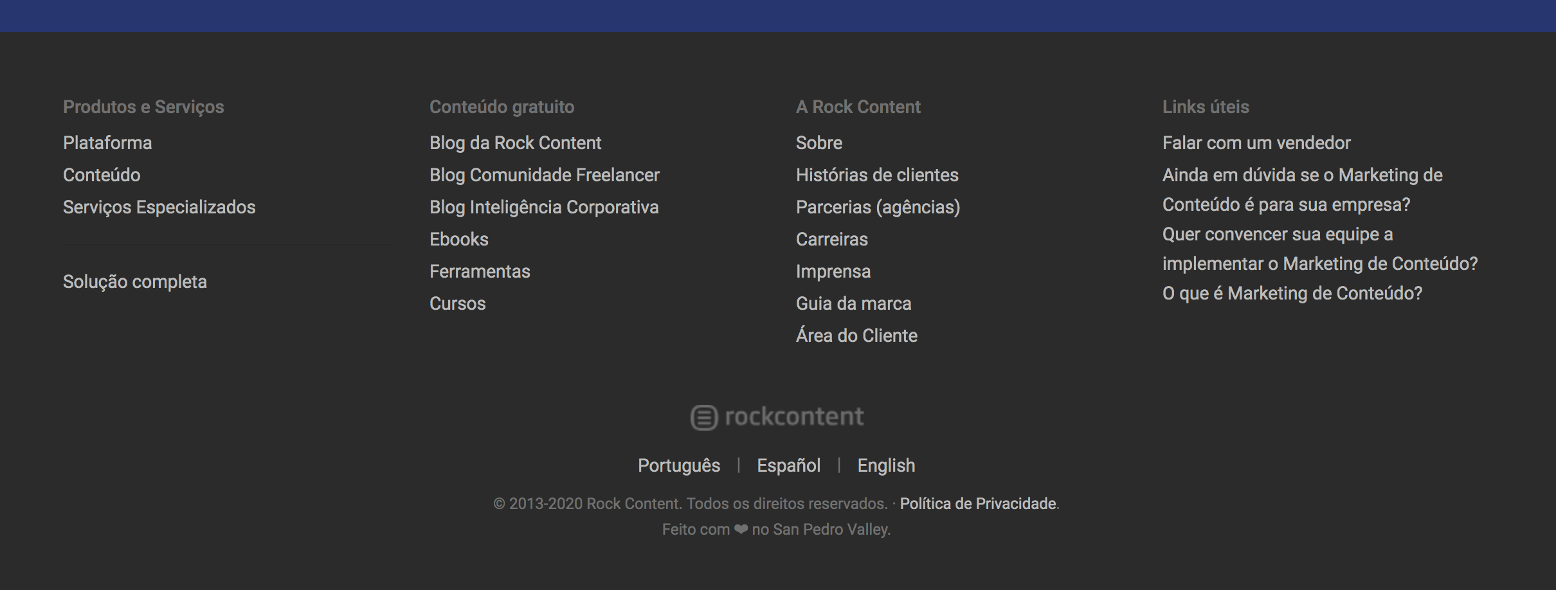Select Ferramentas in footer
1556x590 pixels.
pyautogui.click(x=480, y=271)
